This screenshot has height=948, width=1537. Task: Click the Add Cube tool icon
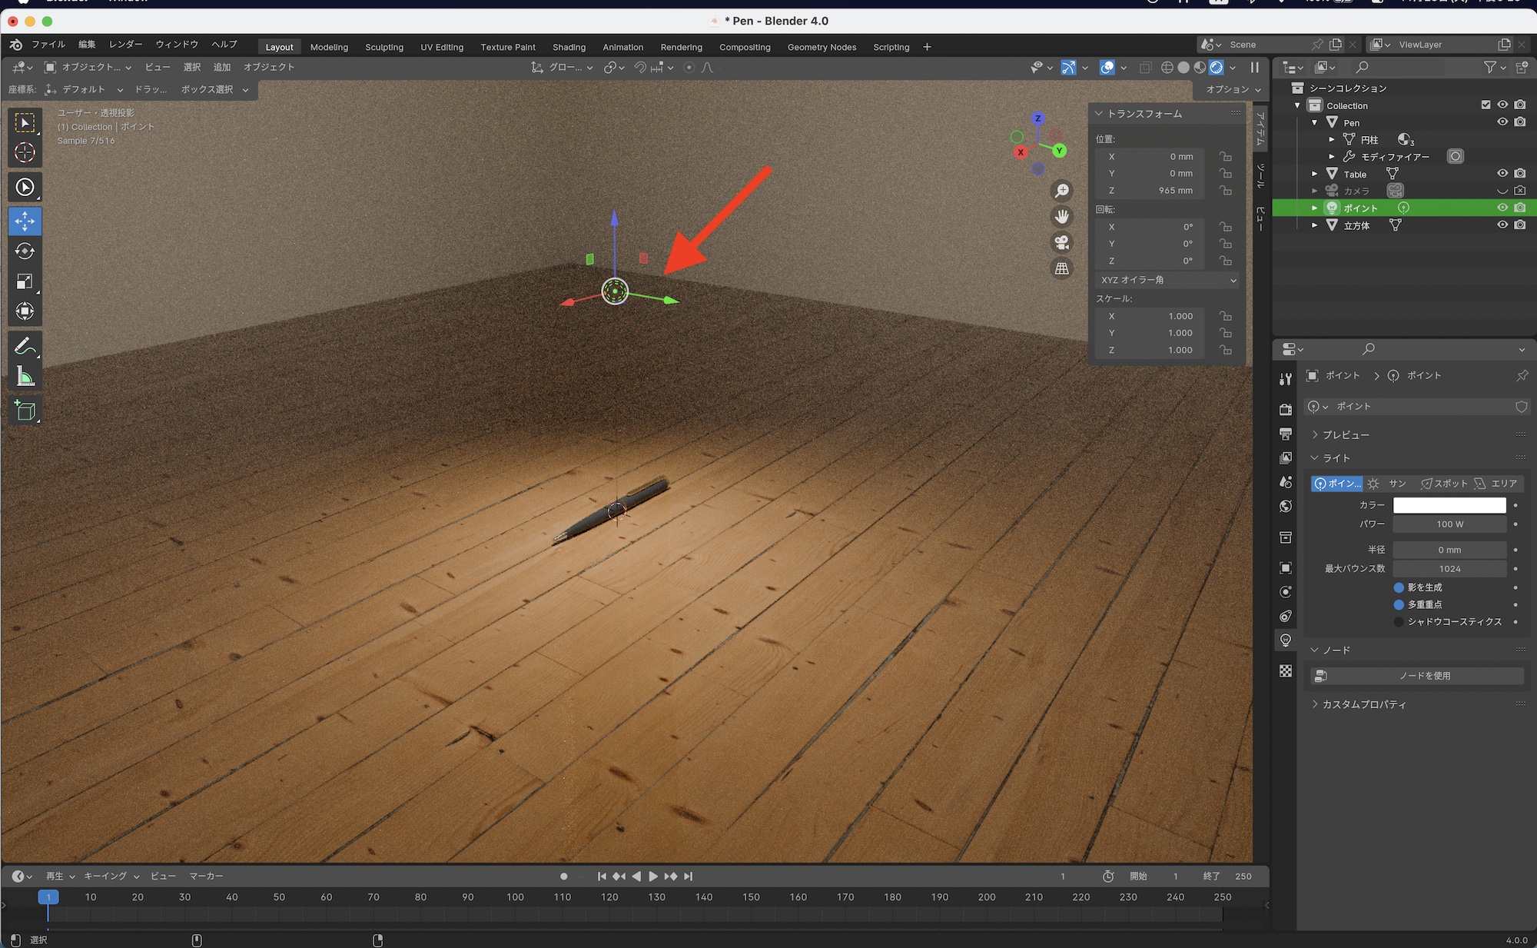coord(25,411)
